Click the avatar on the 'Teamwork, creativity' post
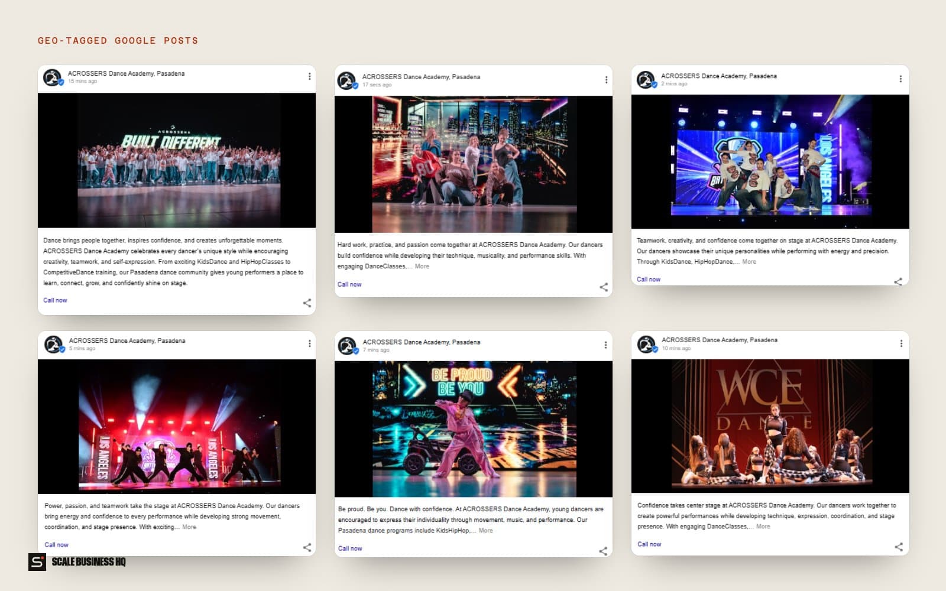The height and width of the screenshot is (591, 946). pos(647,79)
